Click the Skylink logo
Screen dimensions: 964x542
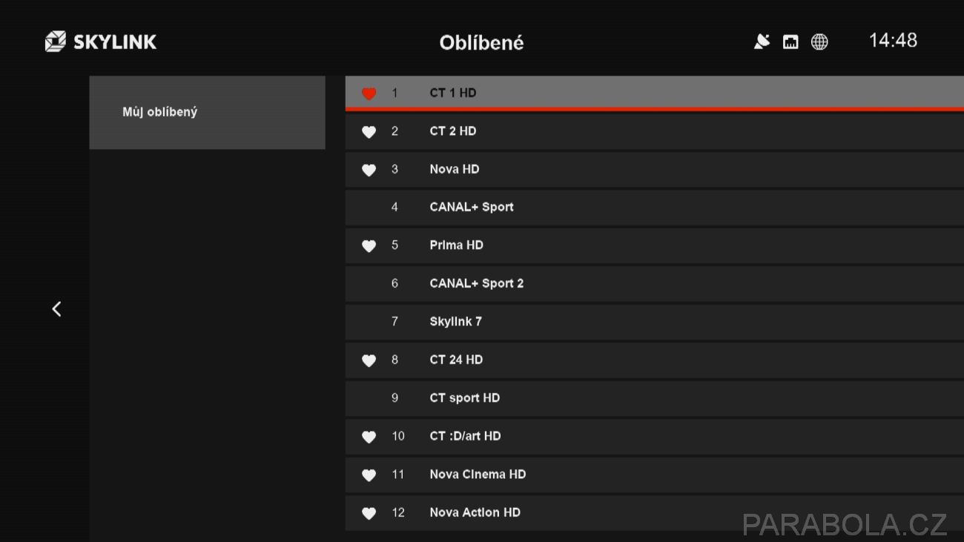point(101,42)
